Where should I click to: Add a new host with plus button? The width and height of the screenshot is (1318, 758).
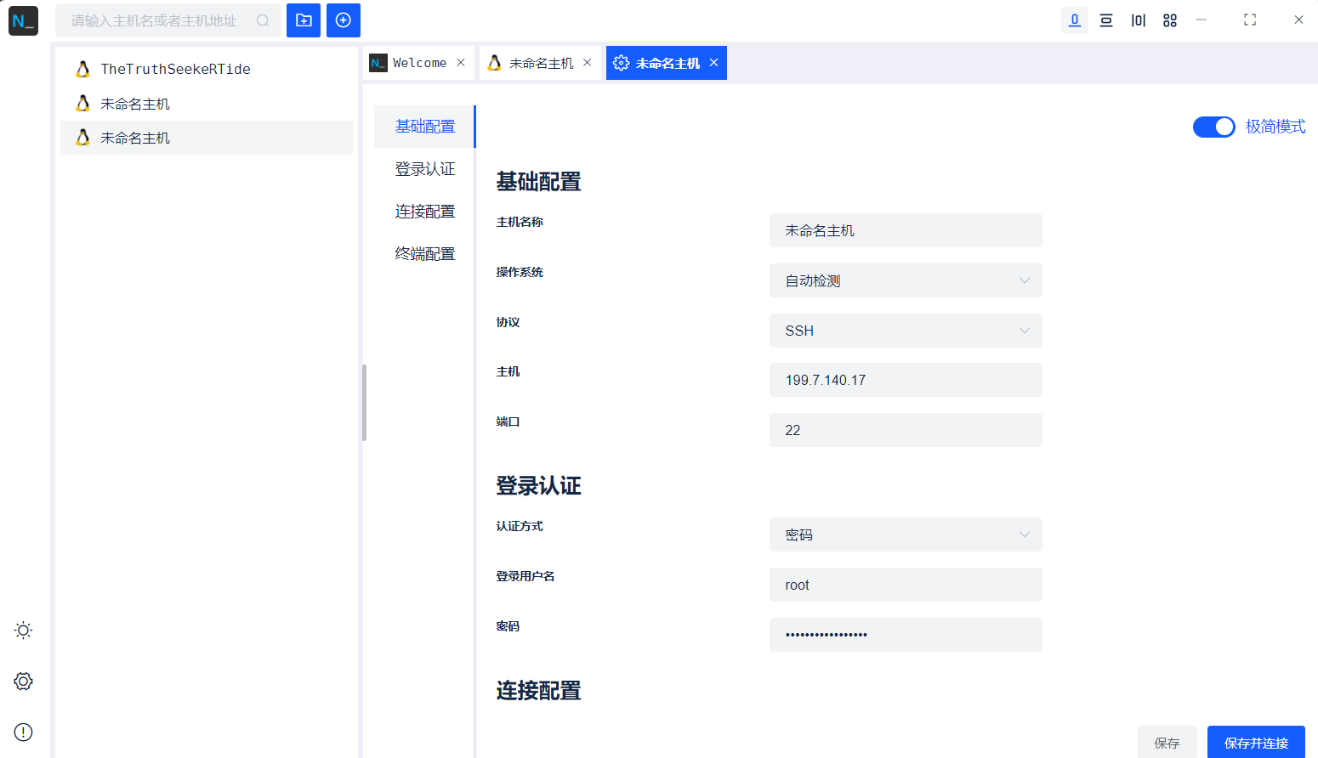344,20
